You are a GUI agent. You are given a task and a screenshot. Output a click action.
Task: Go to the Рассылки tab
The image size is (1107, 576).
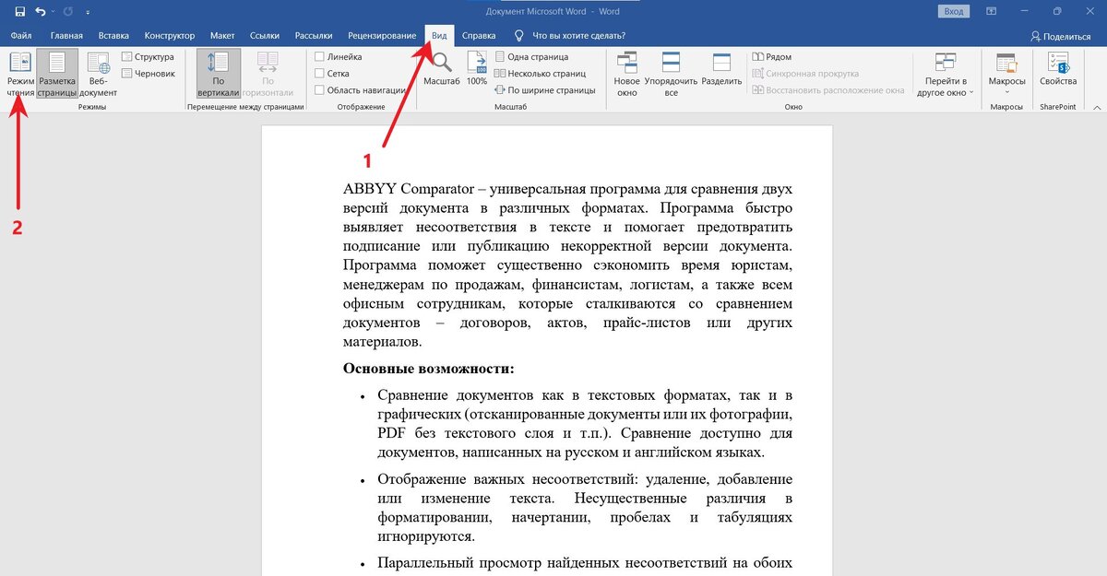pos(314,36)
